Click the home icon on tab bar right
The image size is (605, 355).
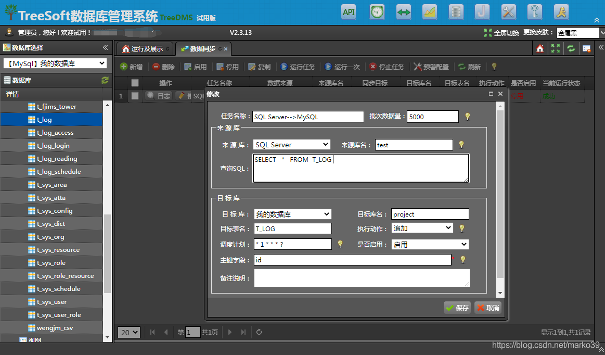pos(540,48)
